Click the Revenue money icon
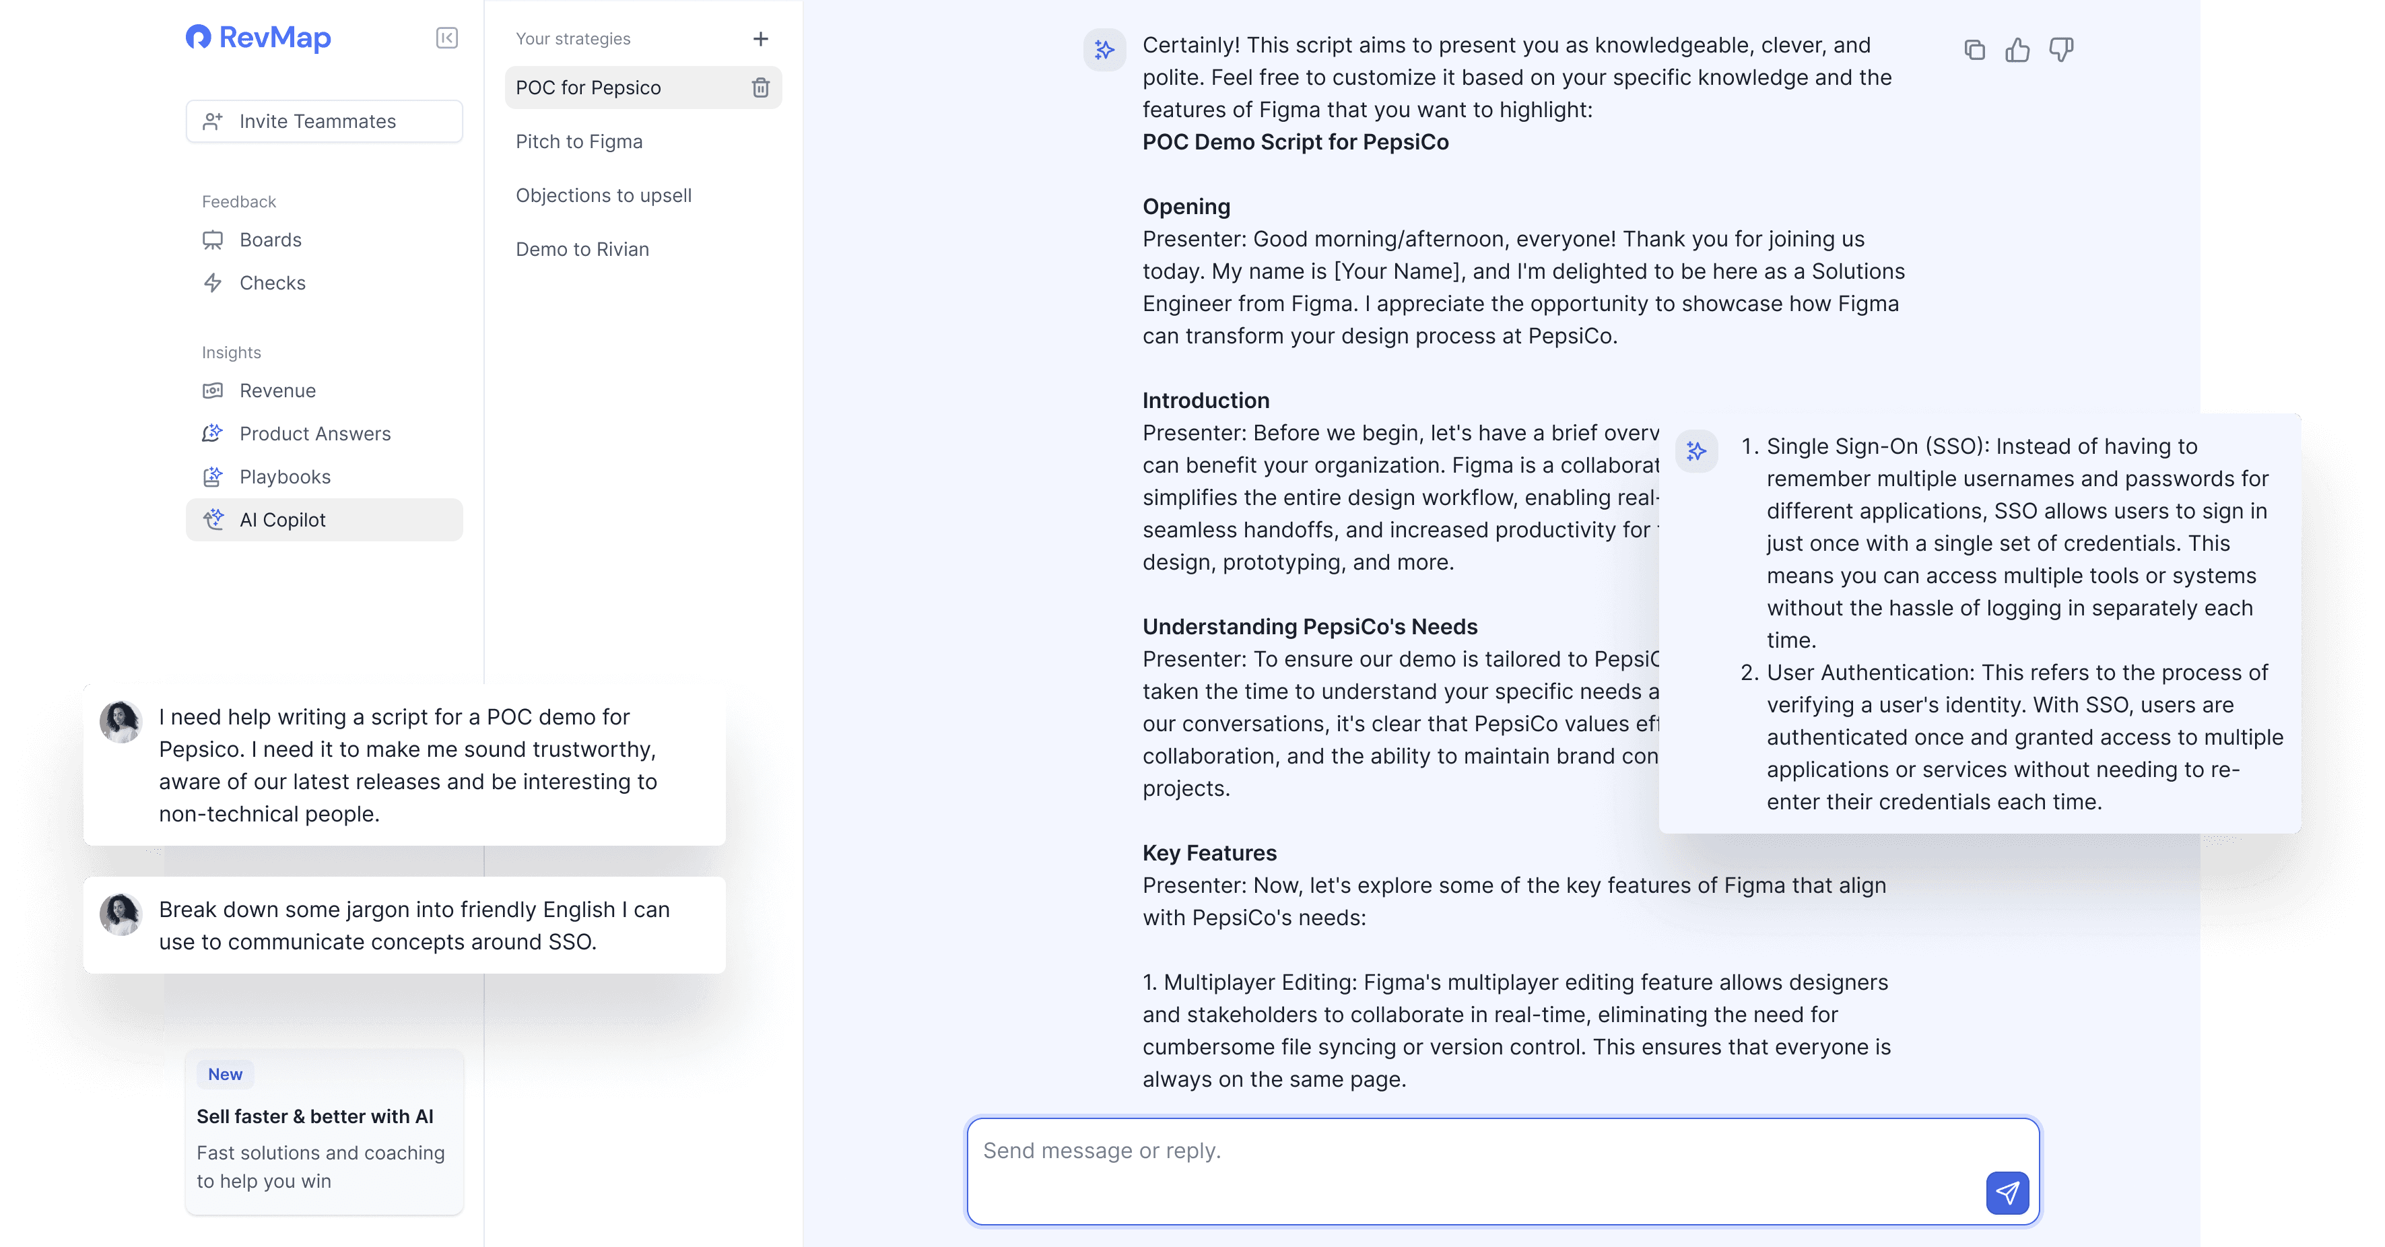Screen dimensions: 2385x1247 (213, 391)
